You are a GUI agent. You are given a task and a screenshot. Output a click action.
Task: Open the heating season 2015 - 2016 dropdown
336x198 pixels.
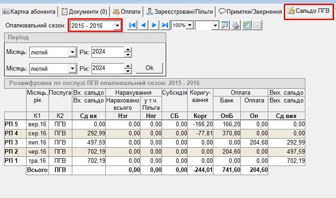(117, 26)
